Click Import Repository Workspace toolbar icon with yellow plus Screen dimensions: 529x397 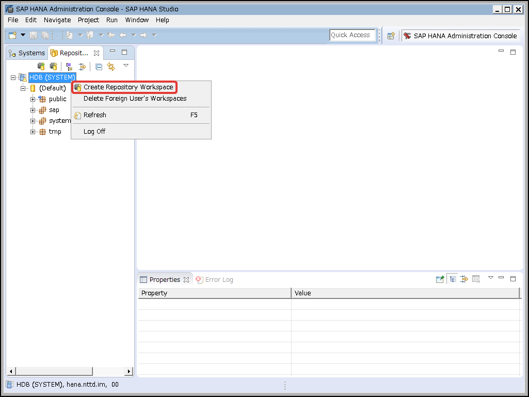[53, 66]
